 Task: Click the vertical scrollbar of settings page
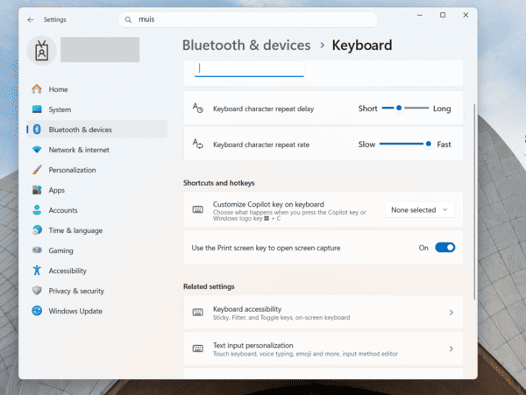pos(474,201)
